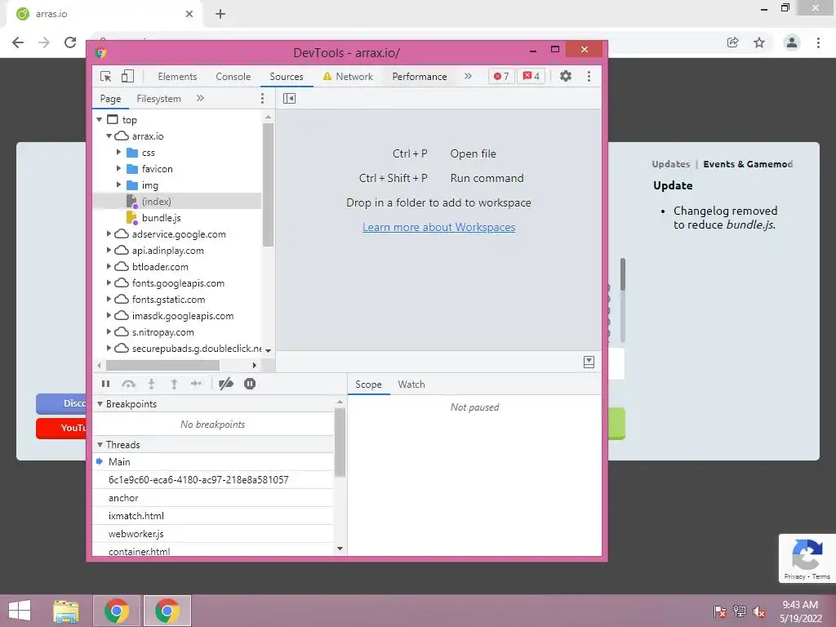The height and width of the screenshot is (627, 836).
Task: Select the Page navigator tab
Action: click(x=110, y=99)
